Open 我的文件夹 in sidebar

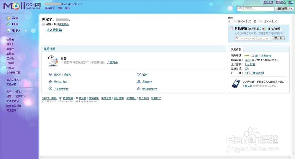(13, 80)
